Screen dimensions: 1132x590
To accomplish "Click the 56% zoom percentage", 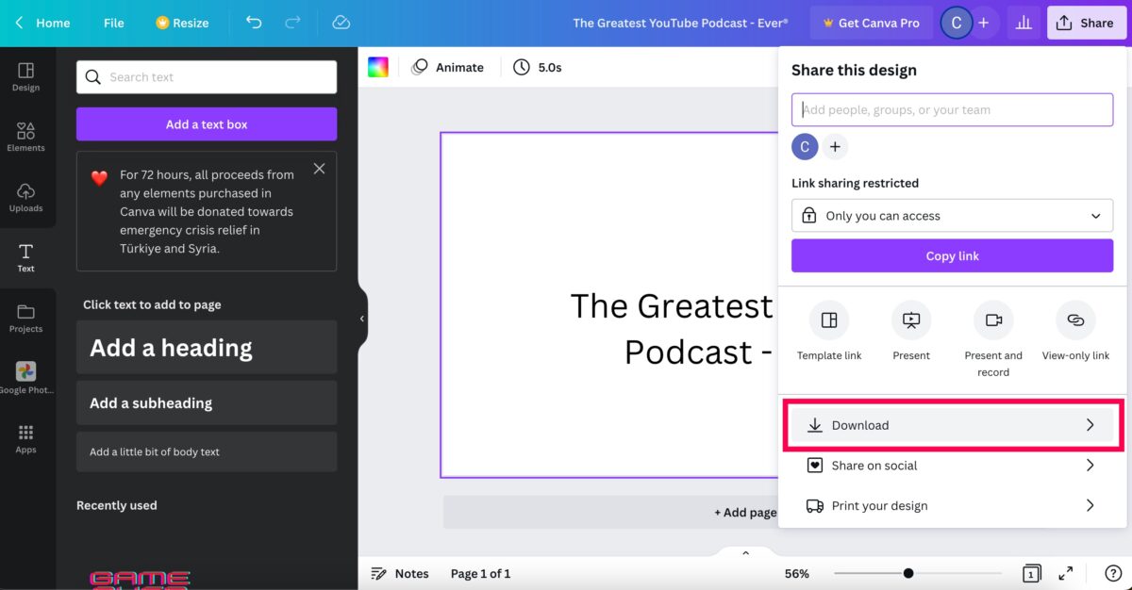I will pyautogui.click(x=797, y=573).
